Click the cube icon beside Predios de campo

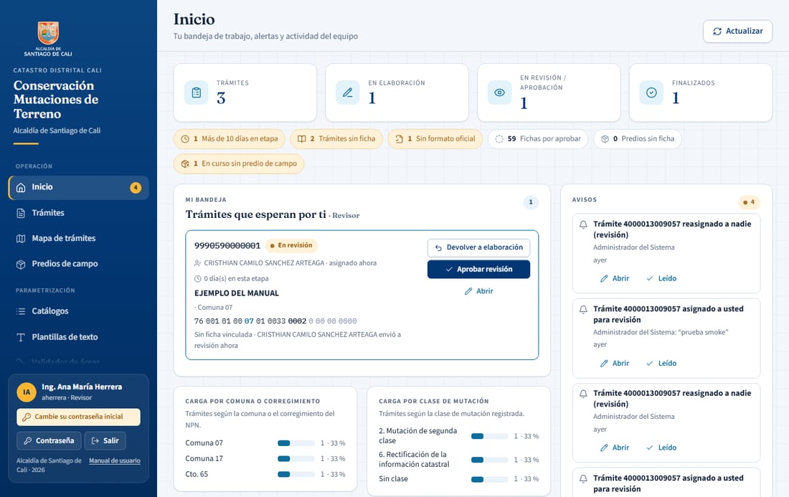pos(21,264)
